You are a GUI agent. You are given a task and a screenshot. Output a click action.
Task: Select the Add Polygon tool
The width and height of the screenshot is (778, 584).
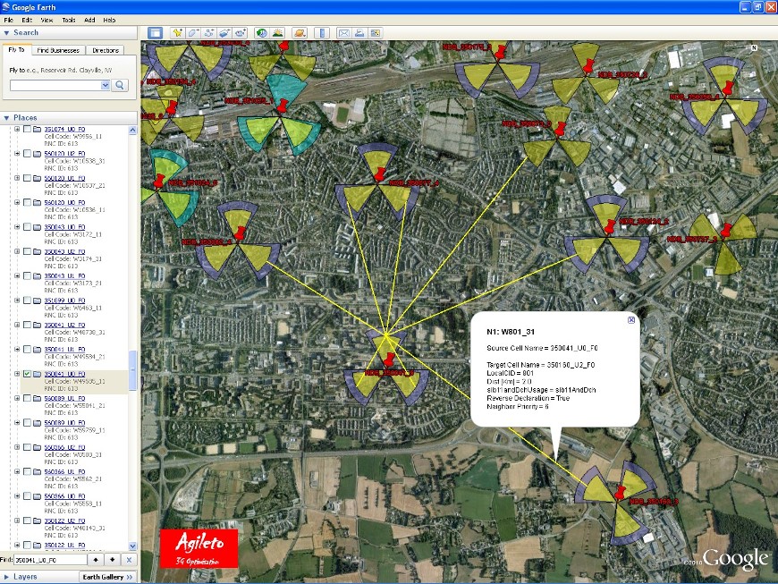coord(193,33)
